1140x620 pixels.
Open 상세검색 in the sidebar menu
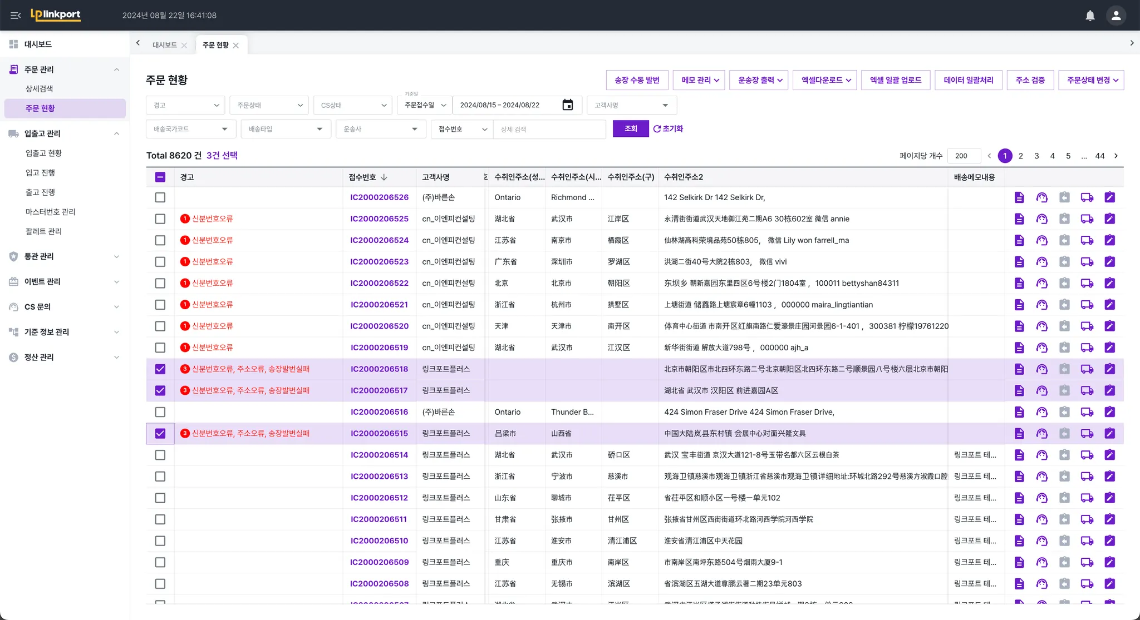[40, 89]
